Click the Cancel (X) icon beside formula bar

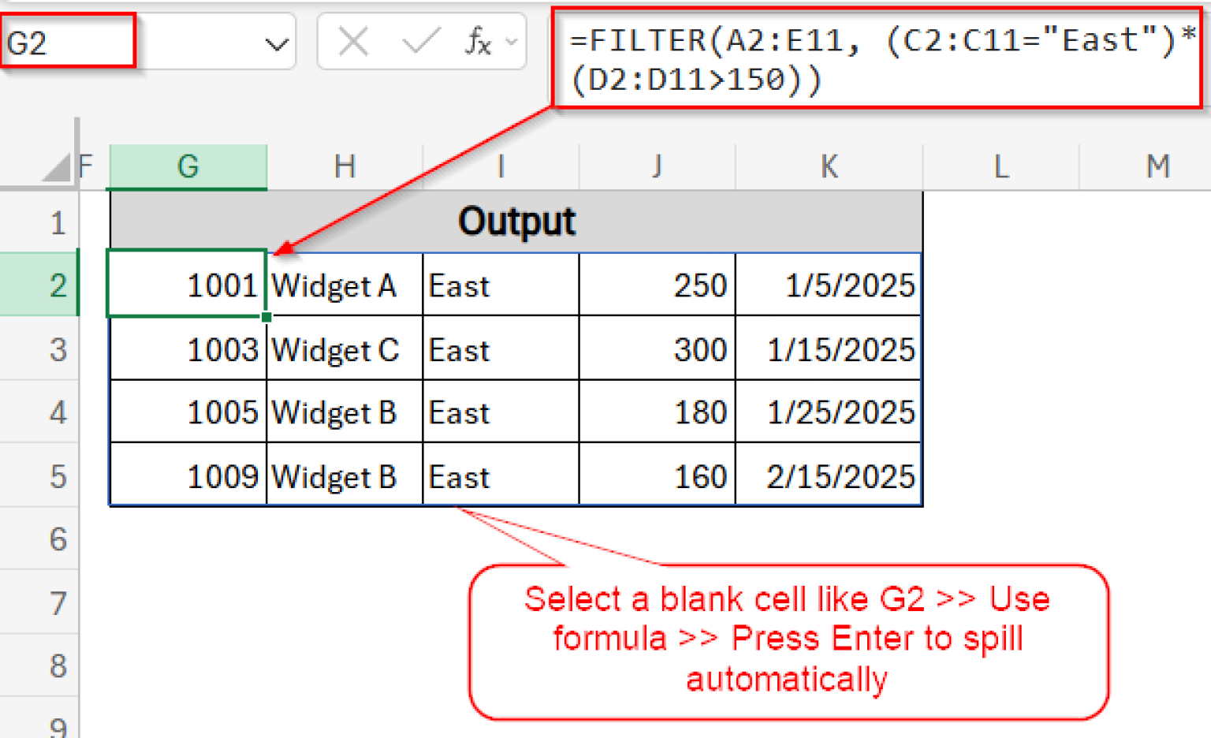coord(353,41)
